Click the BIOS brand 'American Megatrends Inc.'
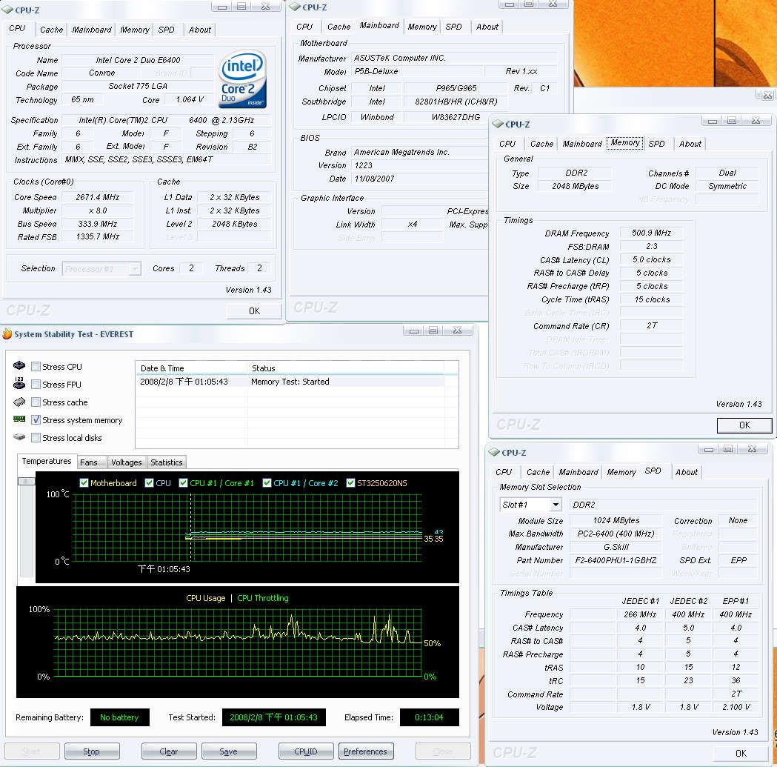The height and width of the screenshot is (767, 777). tap(420, 152)
